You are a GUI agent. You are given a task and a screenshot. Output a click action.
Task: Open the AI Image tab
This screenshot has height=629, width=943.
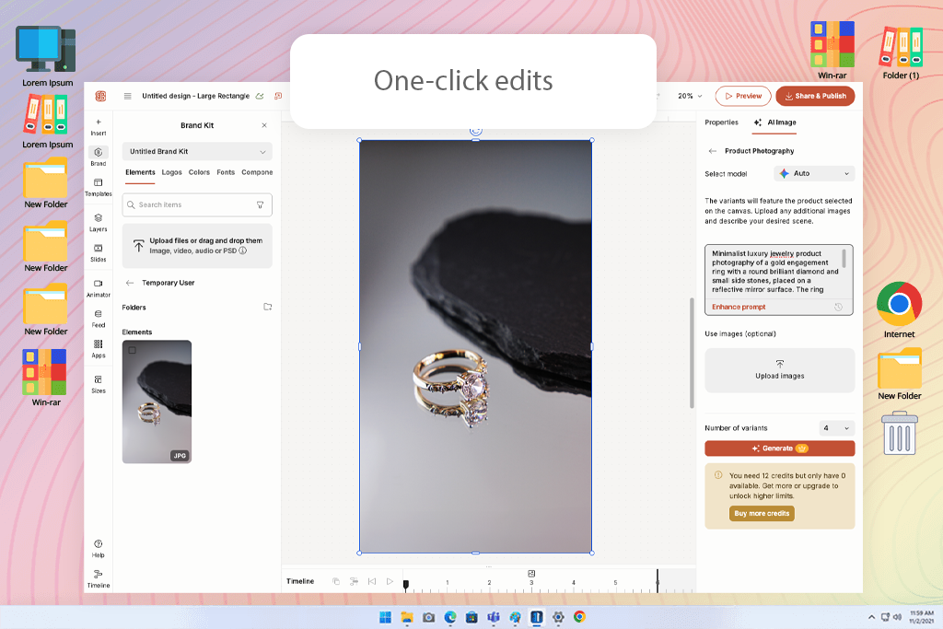[x=775, y=122]
